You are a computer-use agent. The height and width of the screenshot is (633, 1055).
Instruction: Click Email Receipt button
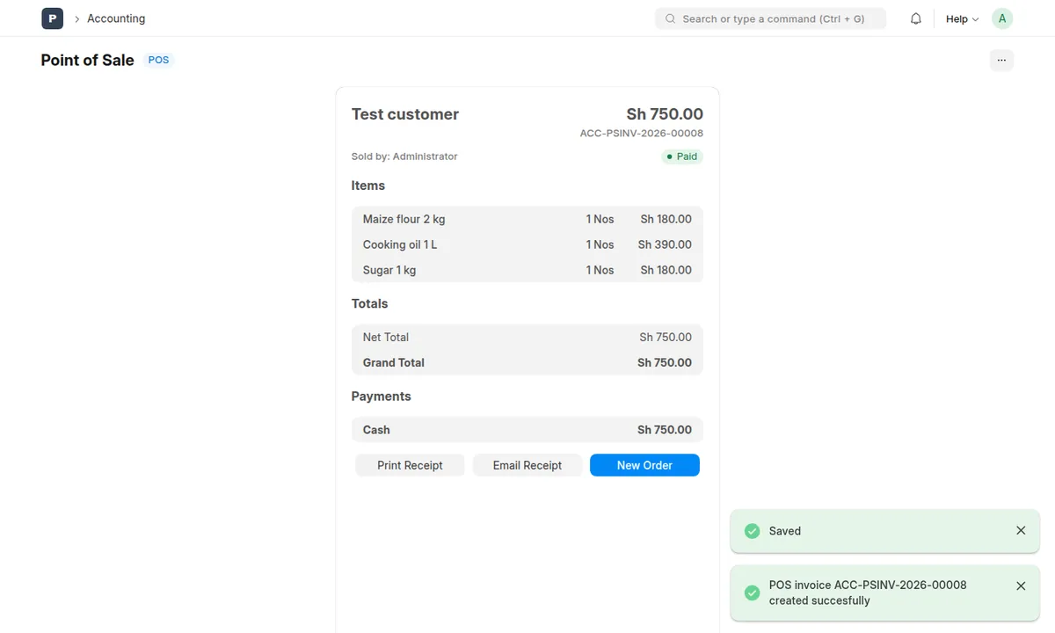pos(527,465)
